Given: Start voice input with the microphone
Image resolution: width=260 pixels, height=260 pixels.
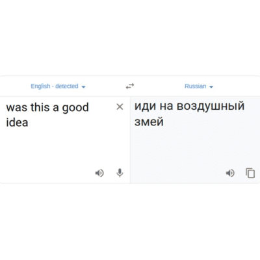Looking at the screenshot, I should point(120,173).
